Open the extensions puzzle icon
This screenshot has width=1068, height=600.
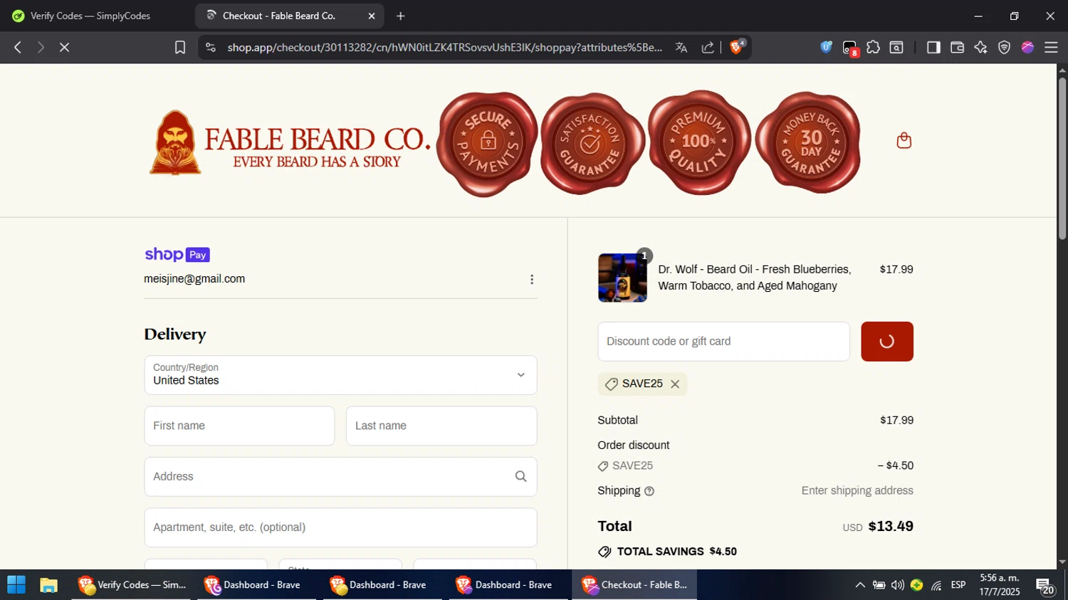coord(873,47)
